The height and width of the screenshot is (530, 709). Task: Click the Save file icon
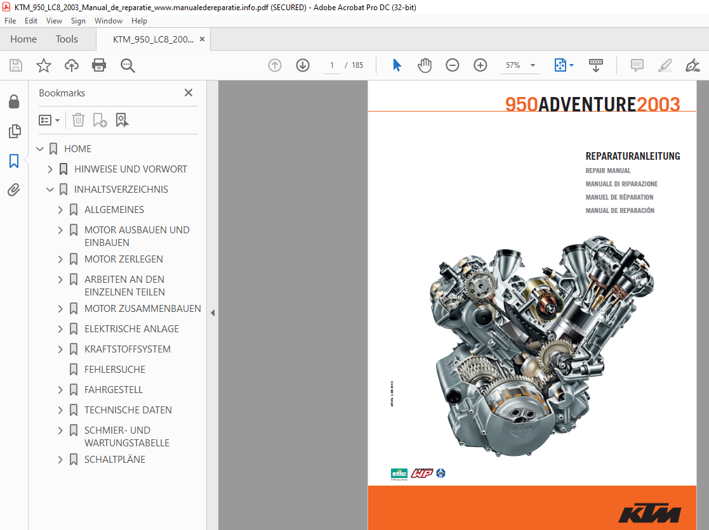16,65
